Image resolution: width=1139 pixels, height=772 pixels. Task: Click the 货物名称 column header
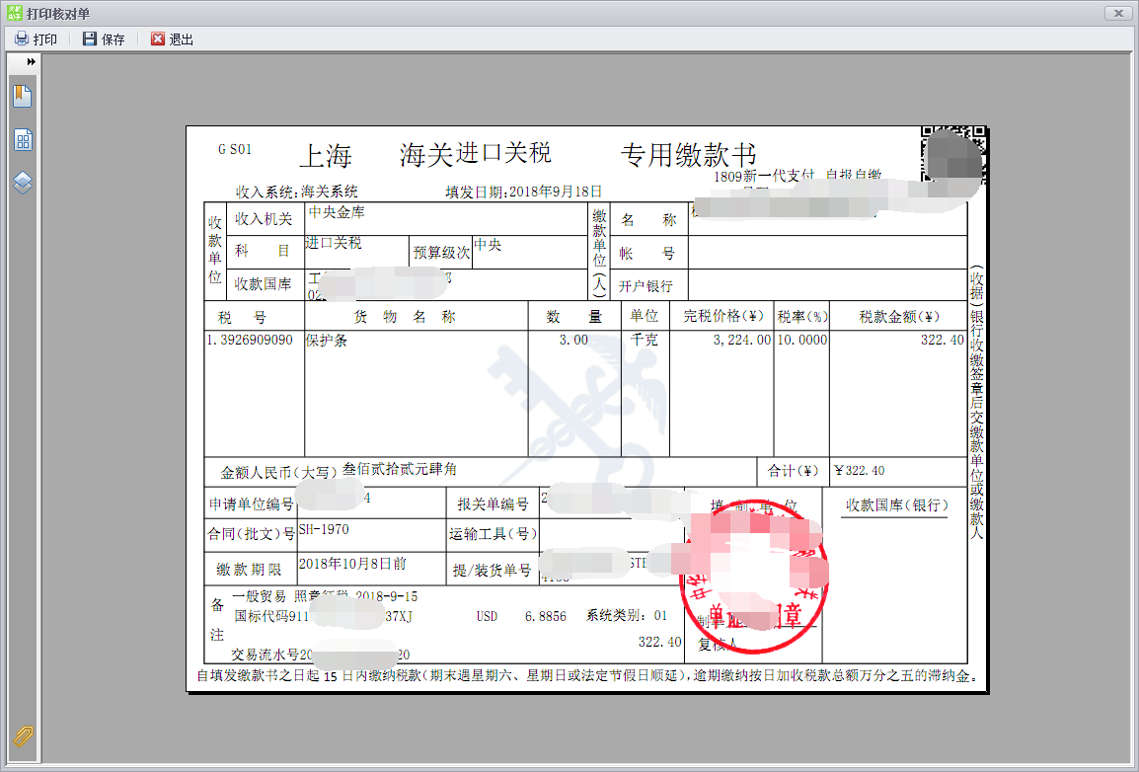[405, 317]
